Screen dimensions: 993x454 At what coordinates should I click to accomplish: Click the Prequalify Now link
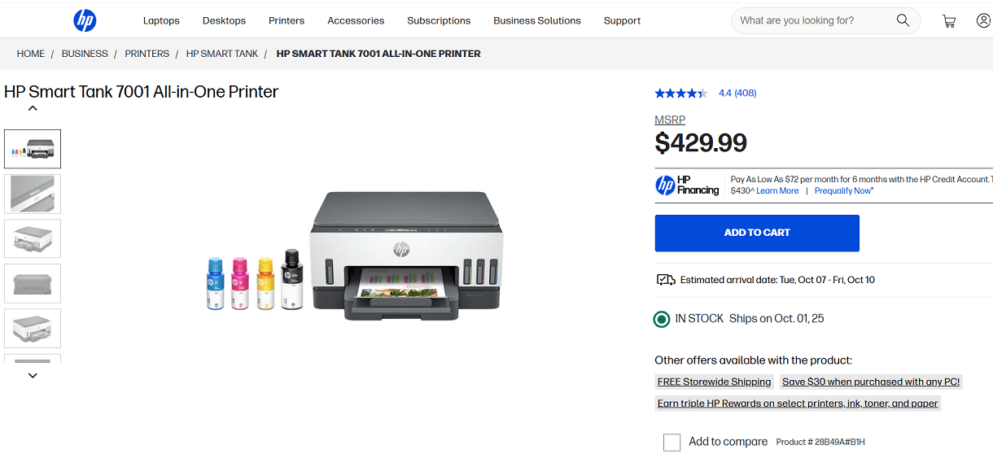click(844, 190)
